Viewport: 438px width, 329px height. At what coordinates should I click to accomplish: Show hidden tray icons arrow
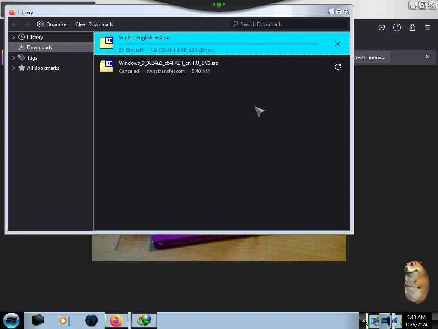click(364, 320)
